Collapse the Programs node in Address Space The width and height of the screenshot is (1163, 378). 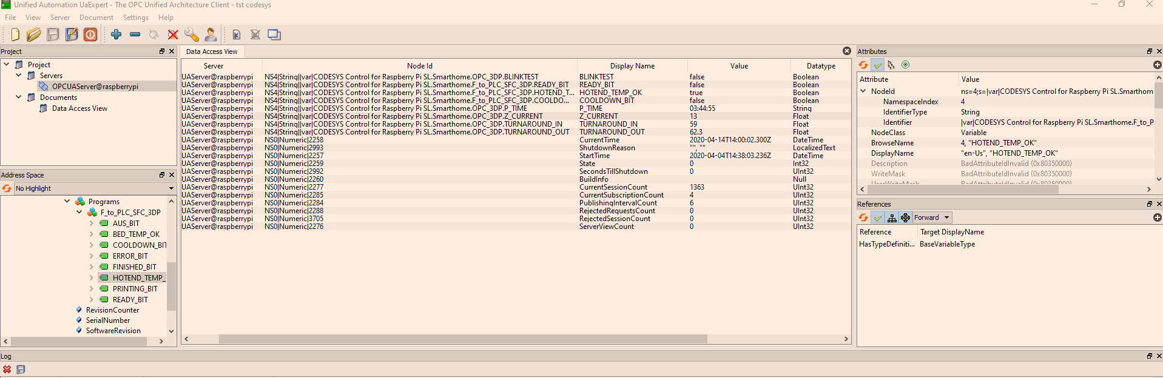(67, 201)
